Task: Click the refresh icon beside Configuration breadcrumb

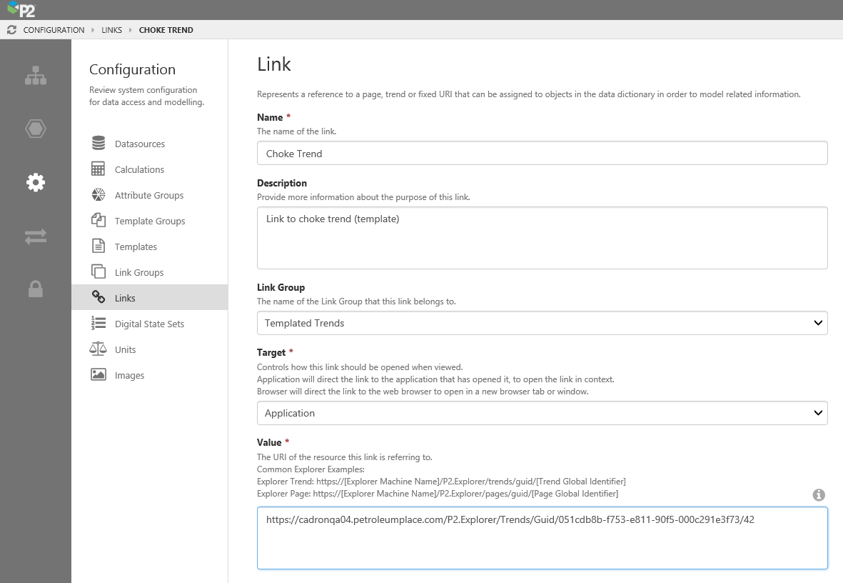Action: [11, 30]
